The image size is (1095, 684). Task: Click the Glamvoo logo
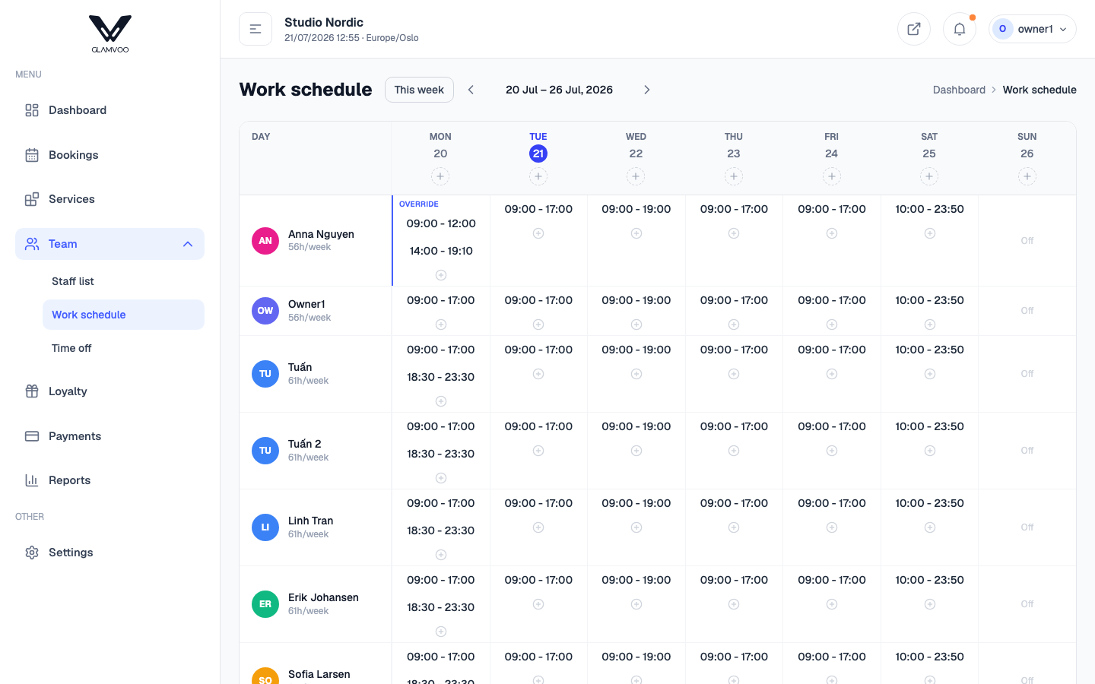[110, 34]
